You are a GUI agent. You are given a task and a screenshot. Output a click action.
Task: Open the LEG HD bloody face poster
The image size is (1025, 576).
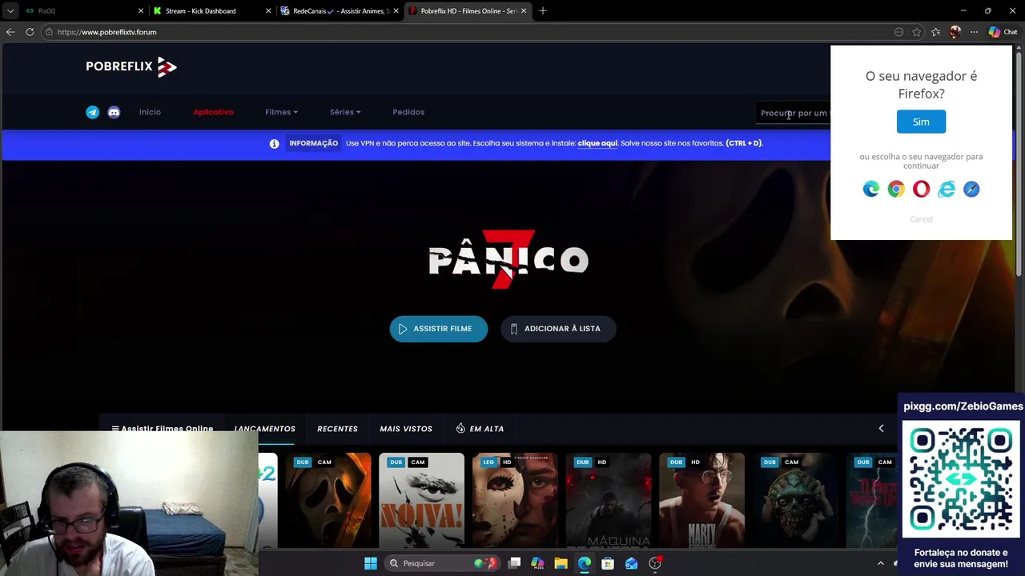[515, 501]
